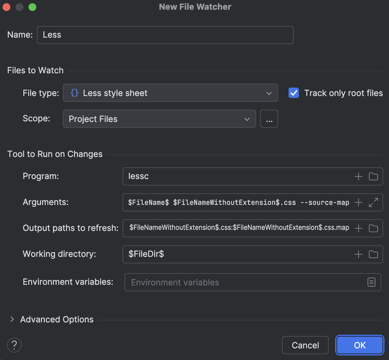Click the ellipsis button next to Scope
Screen dimensions: 389x360
269,119
